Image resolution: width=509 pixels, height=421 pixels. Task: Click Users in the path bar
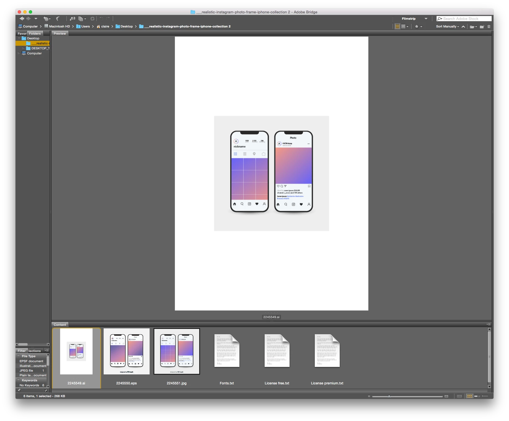coord(83,26)
